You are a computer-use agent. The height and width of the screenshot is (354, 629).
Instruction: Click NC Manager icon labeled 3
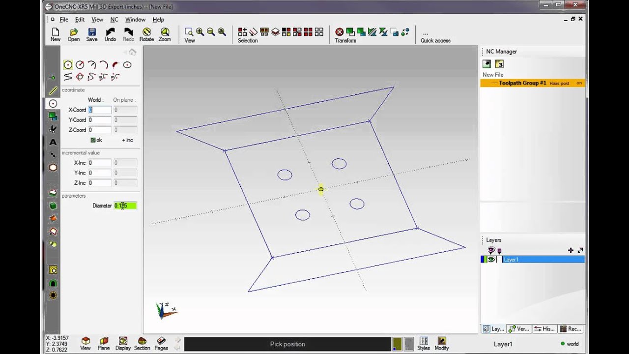(499, 64)
